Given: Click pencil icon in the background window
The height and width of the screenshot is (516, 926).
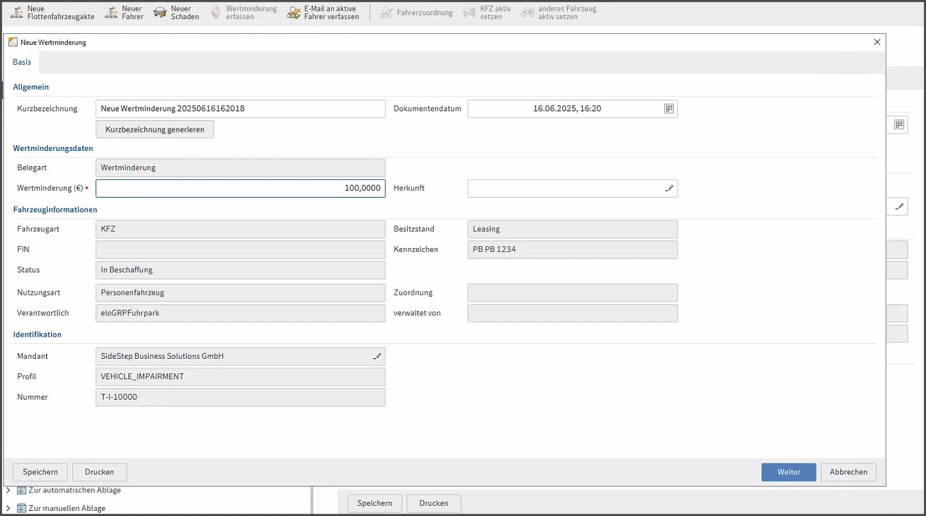Looking at the screenshot, I should [x=900, y=206].
